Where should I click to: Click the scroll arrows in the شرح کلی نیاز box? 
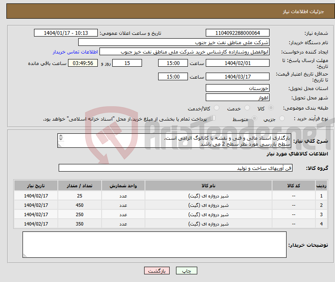click(x=60, y=138)
